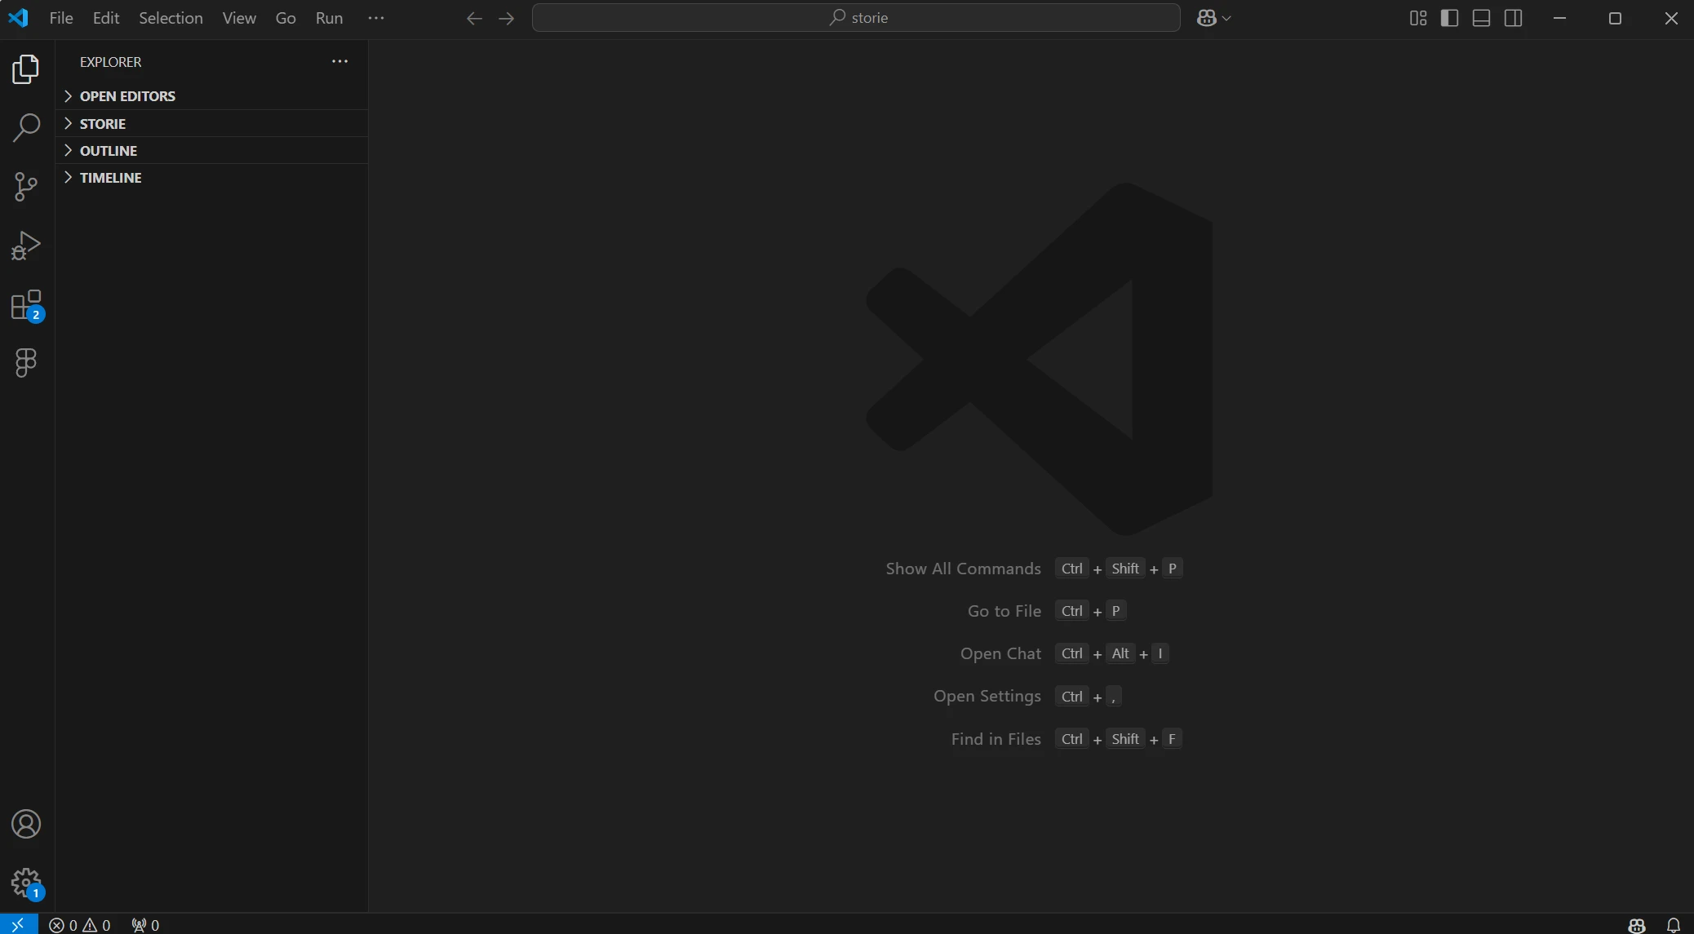The width and height of the screenshot is (1694, 934).
Task: Expand the OPEN EDITORS section
Action: [212, 96]
